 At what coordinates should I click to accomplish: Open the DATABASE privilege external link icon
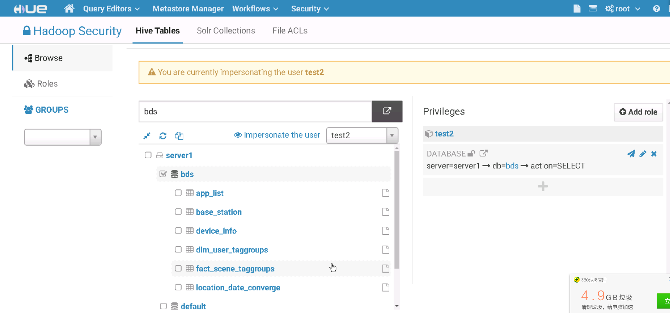[484, 153]
